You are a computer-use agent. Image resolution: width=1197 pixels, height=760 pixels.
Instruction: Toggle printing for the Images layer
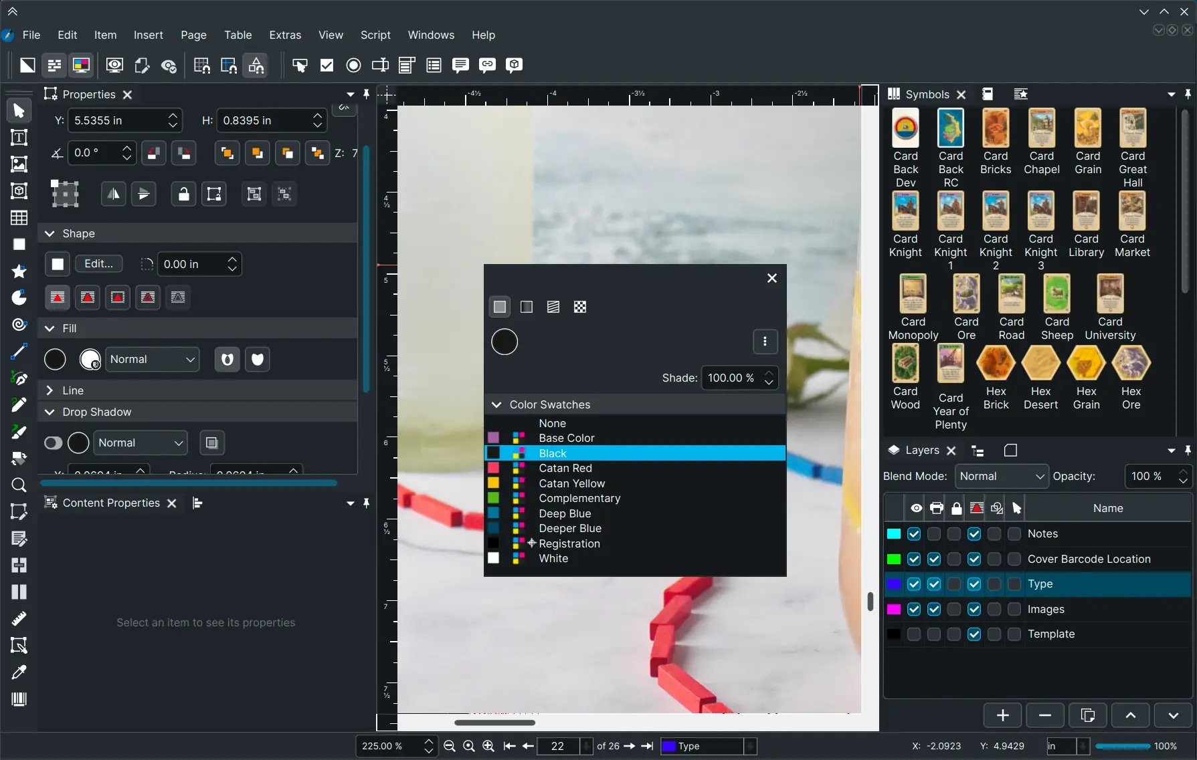[x=934, y=610]
